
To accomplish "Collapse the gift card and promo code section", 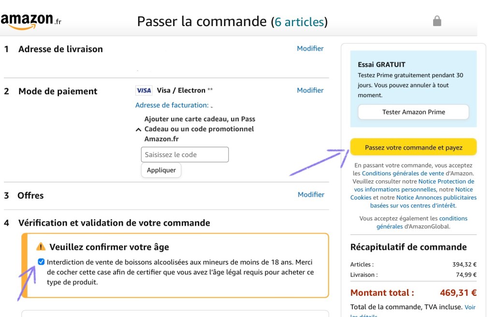I will point(138,130).
